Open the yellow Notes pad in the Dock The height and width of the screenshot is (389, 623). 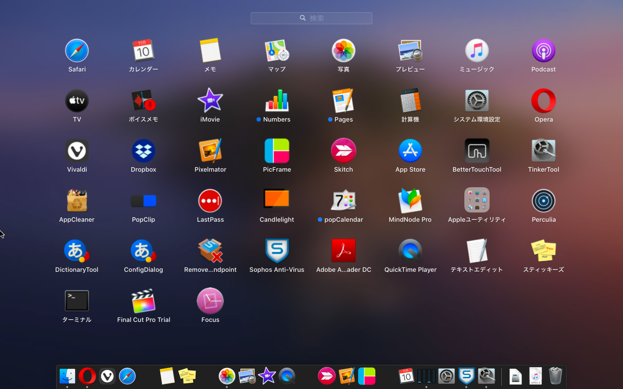click(167, 376)
